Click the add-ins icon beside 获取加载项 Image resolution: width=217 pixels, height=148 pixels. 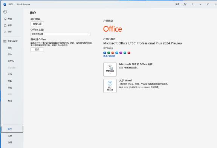click(x=5, y=41)
